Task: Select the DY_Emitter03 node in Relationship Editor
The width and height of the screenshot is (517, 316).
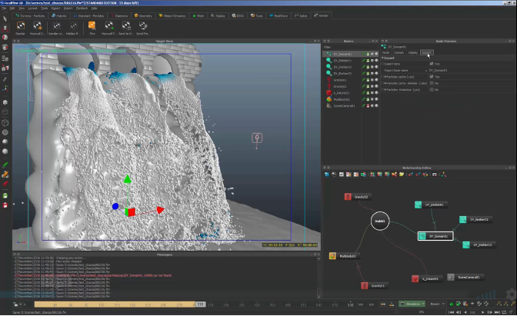Action: [x=479, y=244]
